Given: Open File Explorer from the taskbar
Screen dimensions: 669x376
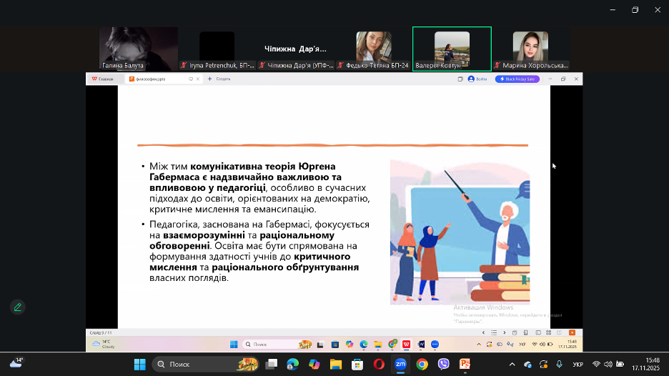Looking at the screenshot, I should point(335,364).
